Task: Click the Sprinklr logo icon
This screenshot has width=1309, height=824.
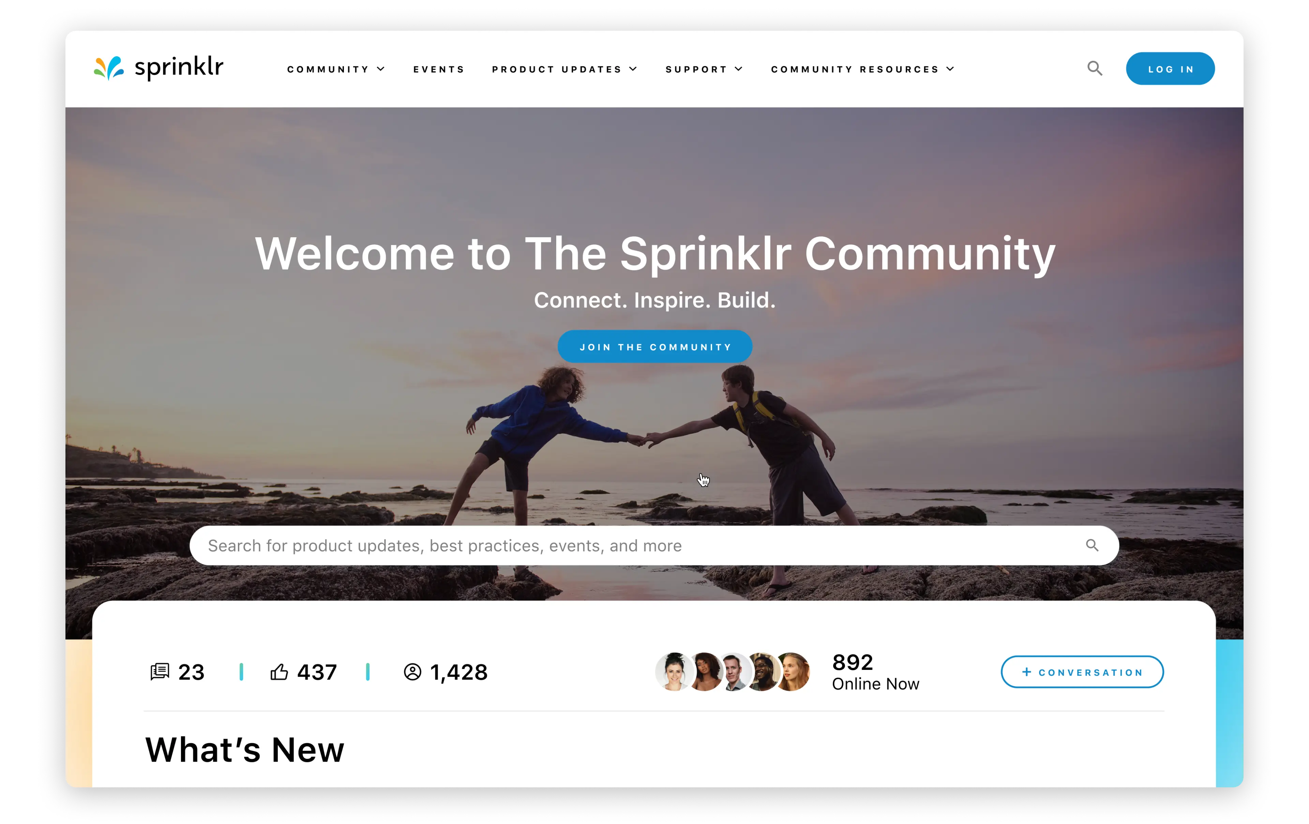Action: [107, 68]
